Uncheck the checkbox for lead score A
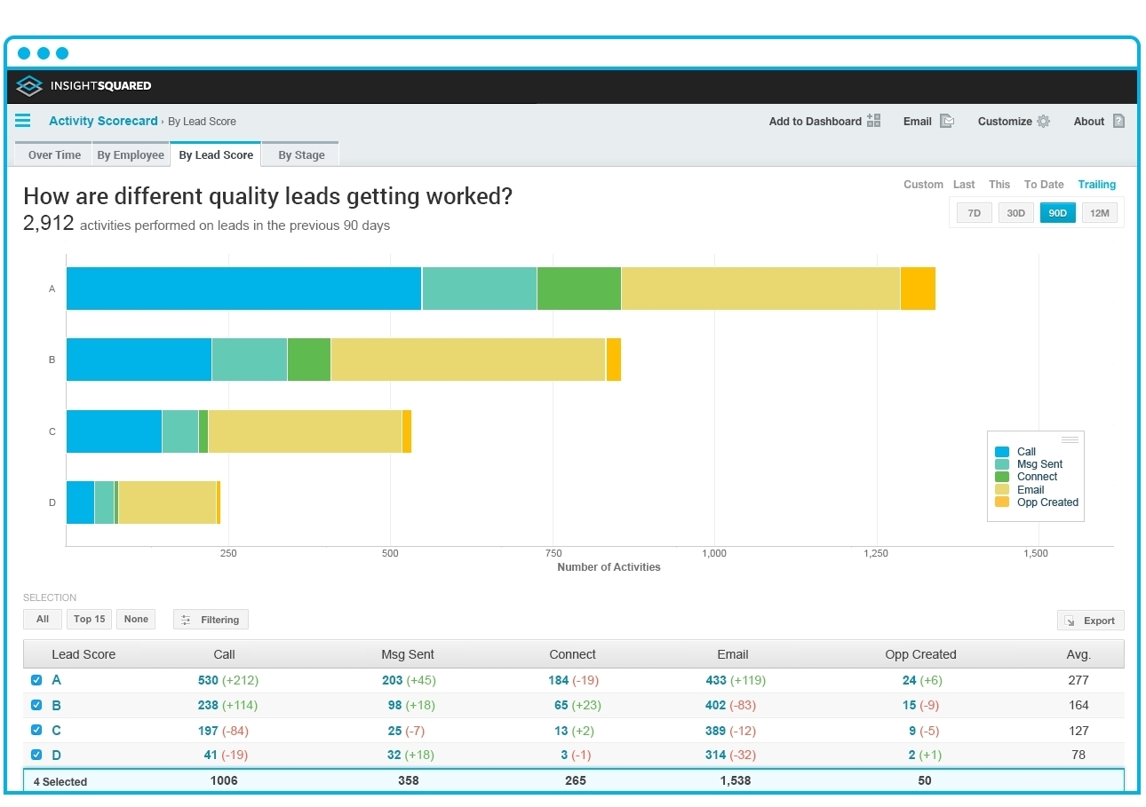The image size is (1146, 807). [36, 680]
